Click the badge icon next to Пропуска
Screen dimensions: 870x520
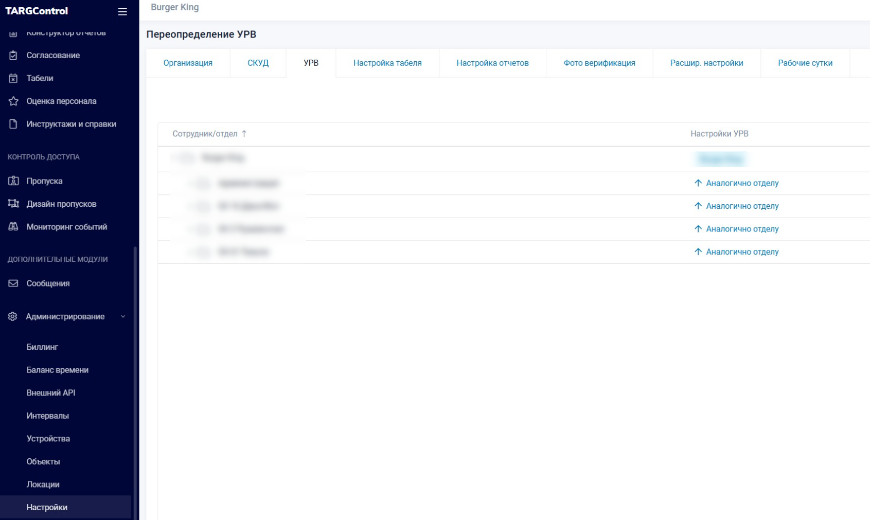(13, 181)
